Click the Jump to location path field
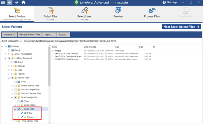Image resolution: width=203 pixels, height=124 pixels. pos(112,41)
